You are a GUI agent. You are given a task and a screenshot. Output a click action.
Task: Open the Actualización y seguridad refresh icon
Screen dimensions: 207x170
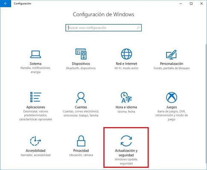coord(126,141)
